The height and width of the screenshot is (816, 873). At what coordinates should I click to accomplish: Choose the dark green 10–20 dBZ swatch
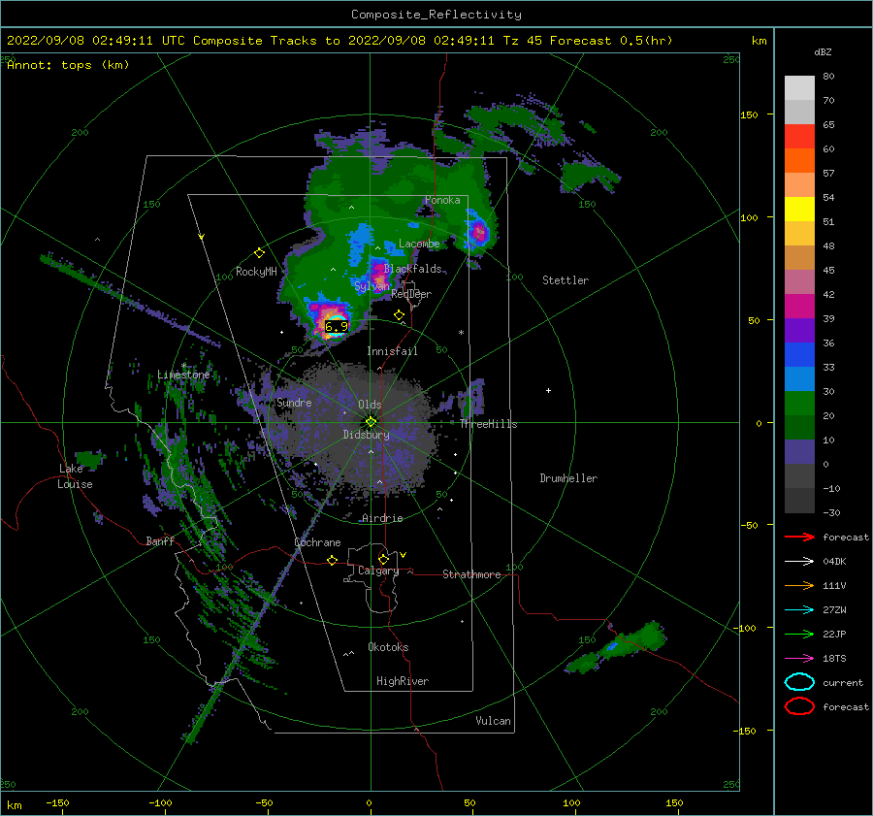click(799, 427)
